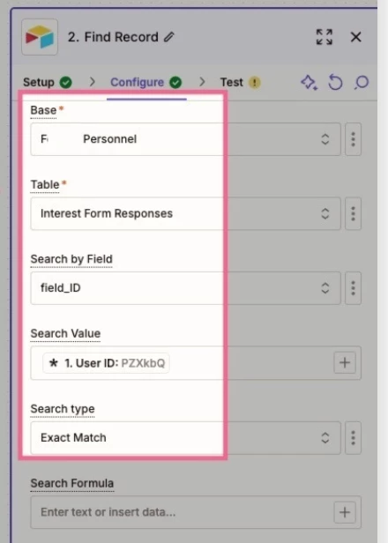Expand panel with fullscreen arrows icon
Image resolution: width=388 pixels, height=543 pixels.
(x=325, y=37)
